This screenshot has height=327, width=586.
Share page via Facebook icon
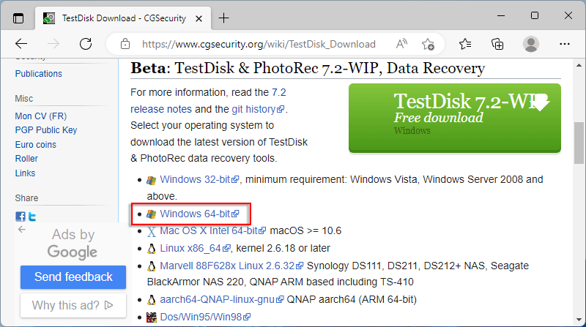click(x=21, y=217)
